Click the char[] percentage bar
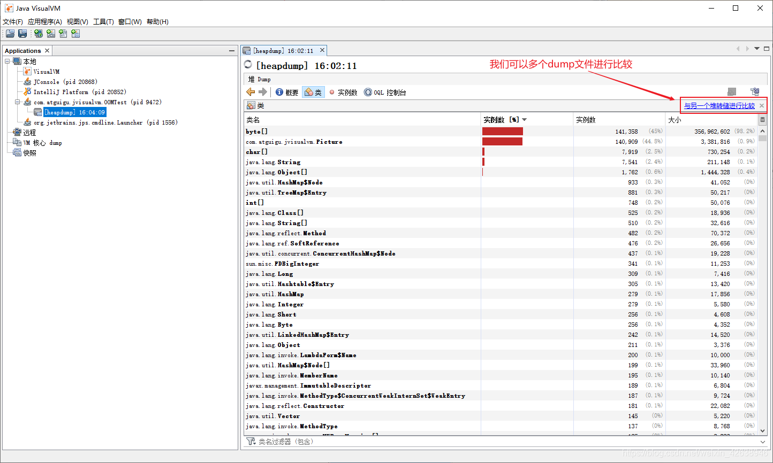The image size is (773, 463). click(x=483, y=151)
